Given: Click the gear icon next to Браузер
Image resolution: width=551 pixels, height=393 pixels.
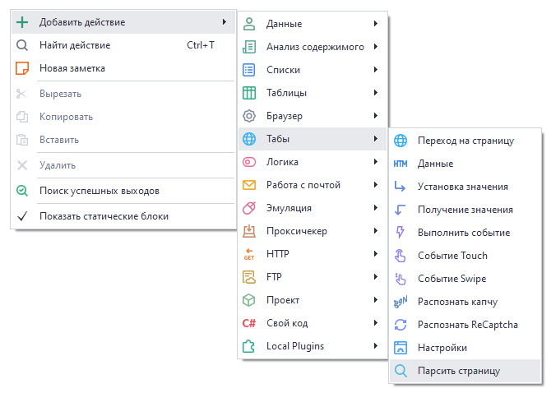Looking at the screenshot, I should pos(249,116).
